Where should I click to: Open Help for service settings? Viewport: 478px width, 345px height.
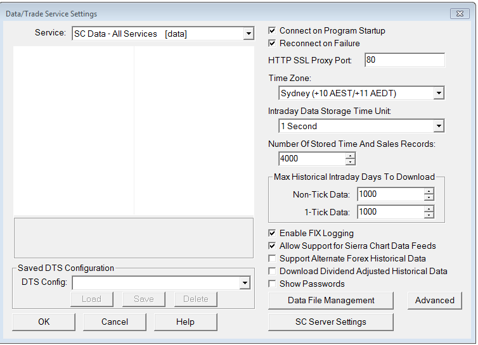(185, 322)
